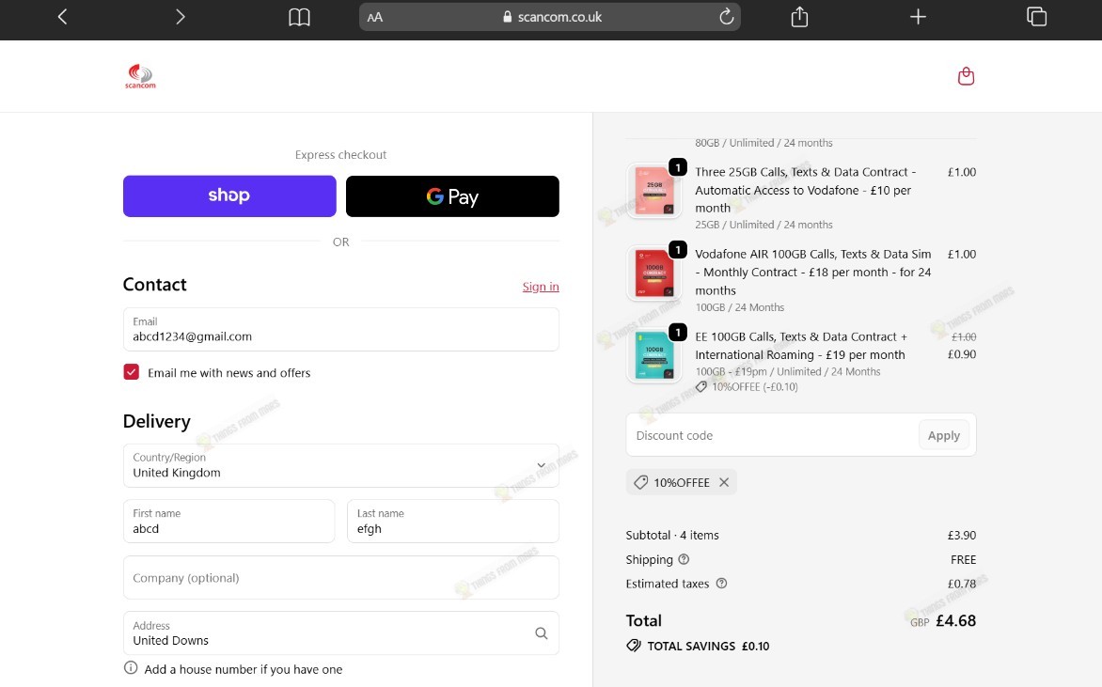Click the Address field
Image resolution: width=1102 pixels, height=687 pixels.
pos(341,633)
